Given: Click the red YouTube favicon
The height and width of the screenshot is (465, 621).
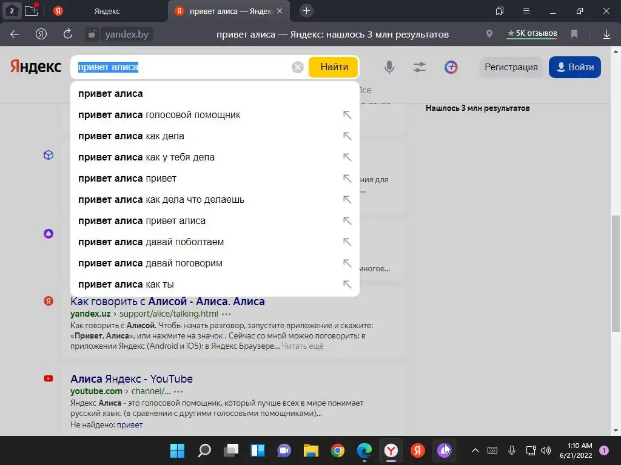Looking at the screenshot, I should [49, 378].
